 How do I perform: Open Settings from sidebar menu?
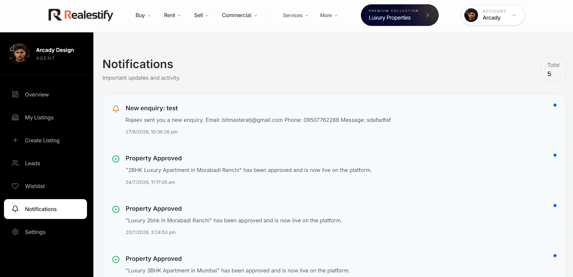[45, 232]
